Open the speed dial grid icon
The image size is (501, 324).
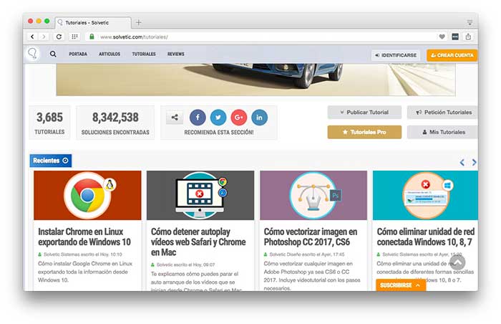tap(74, 37)
